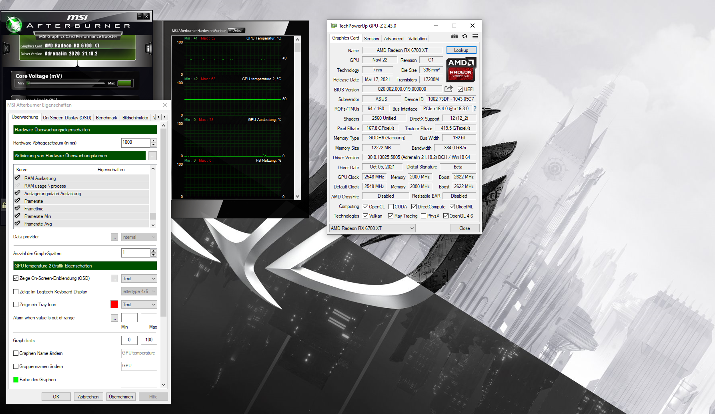Toggle the CUDA checkbox in GPU-Z
This screenshot has width=715, height=414.
click(391, 207)
